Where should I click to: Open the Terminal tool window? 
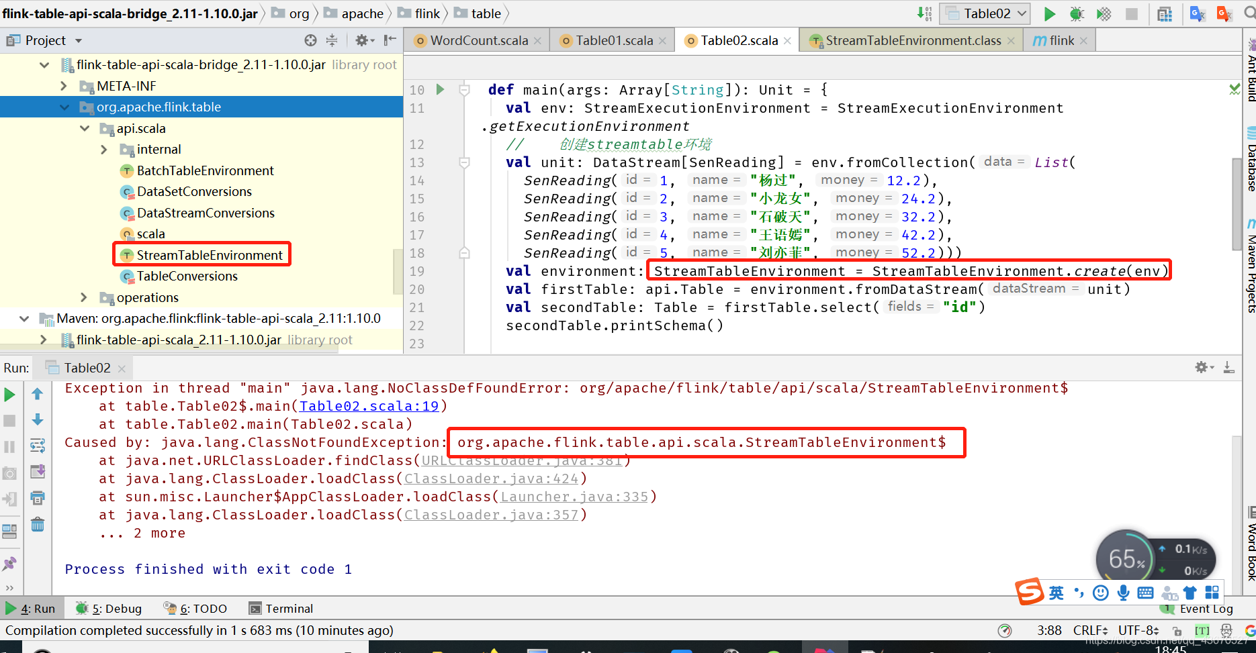tap(281, 609)
